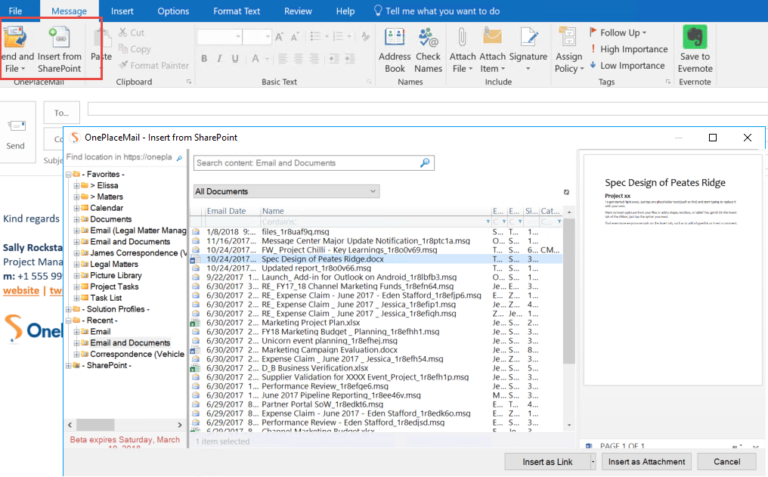
Task: Set the Follow Up flag
Action: click(618, 33)
